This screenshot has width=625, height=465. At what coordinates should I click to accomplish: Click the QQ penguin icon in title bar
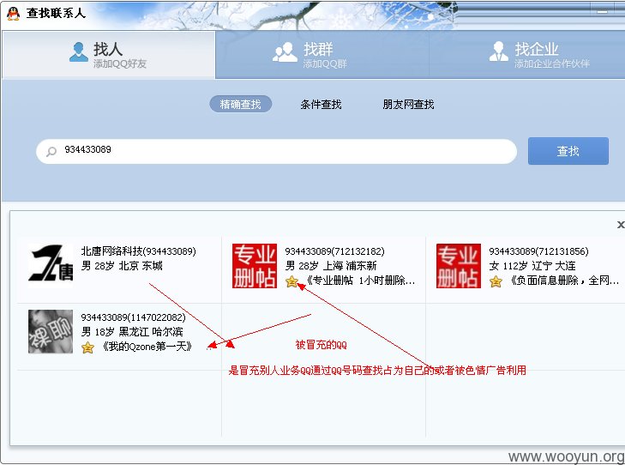click(13, 14)
